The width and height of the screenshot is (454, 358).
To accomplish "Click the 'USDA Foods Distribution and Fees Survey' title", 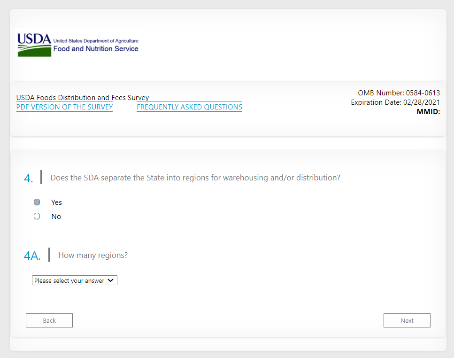I will (83, 98).
